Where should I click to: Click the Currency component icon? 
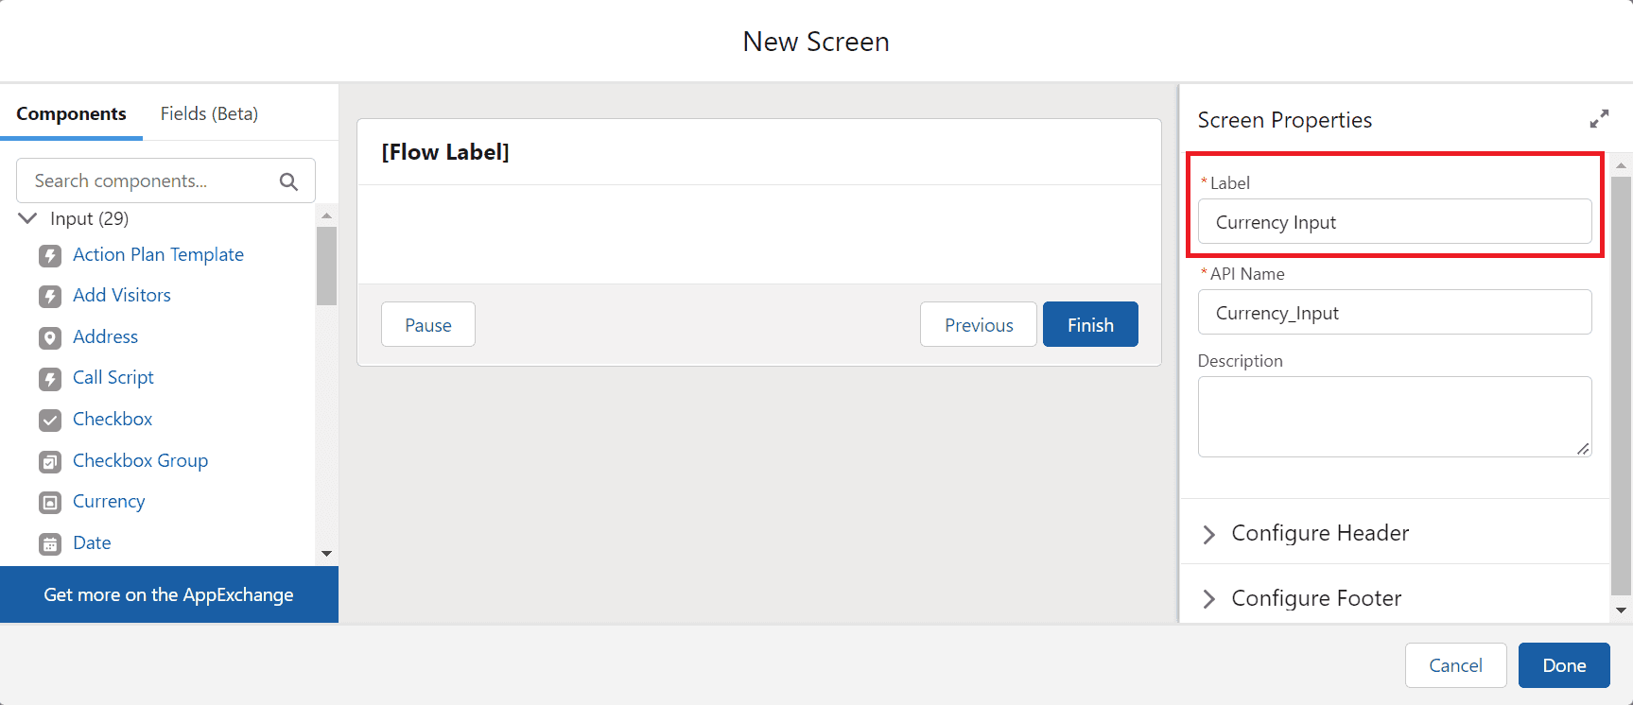[50, 502]
